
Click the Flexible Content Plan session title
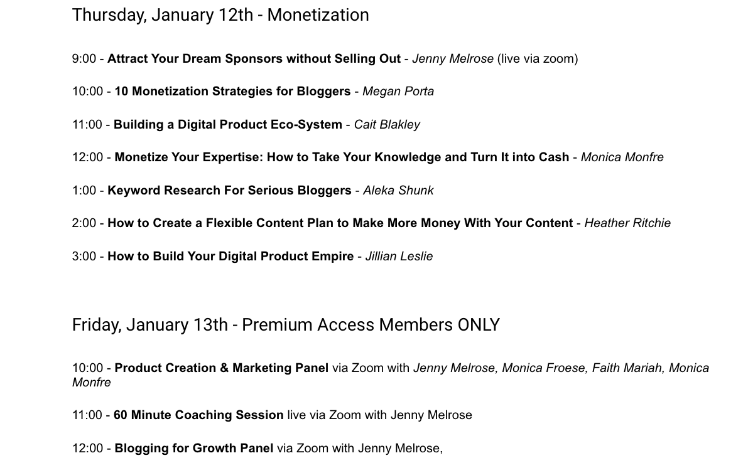340,223
